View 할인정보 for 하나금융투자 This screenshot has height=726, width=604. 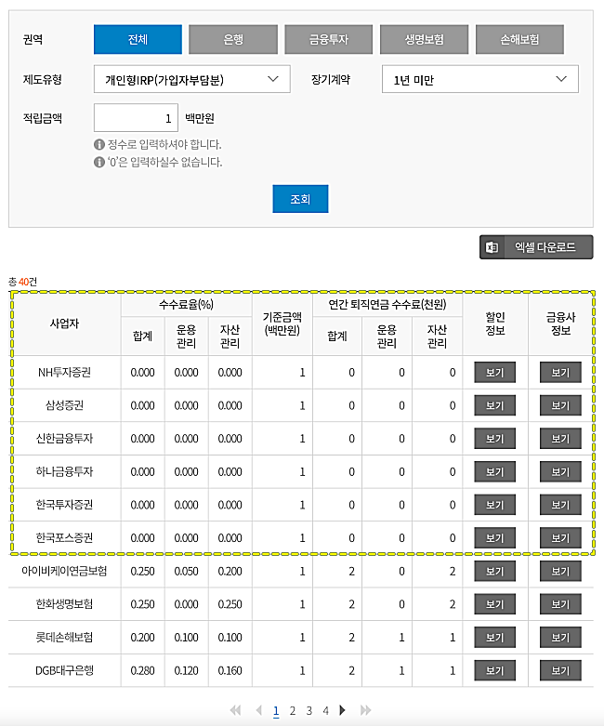point(494,472)
